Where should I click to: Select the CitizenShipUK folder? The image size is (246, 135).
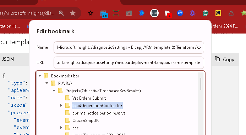click(86, 121)
